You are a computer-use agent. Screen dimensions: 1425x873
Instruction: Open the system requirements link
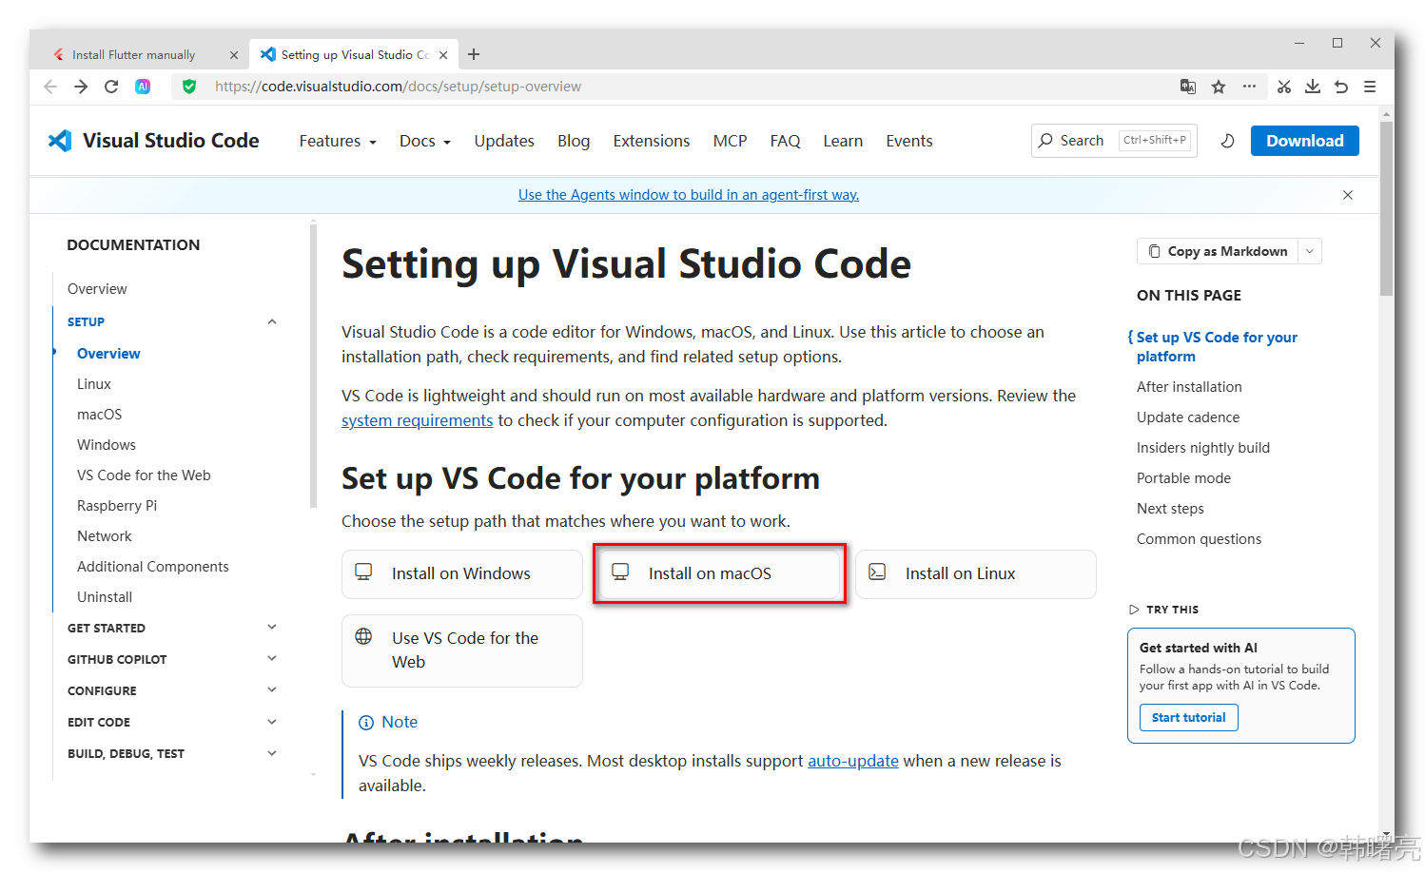click(418, 420)
